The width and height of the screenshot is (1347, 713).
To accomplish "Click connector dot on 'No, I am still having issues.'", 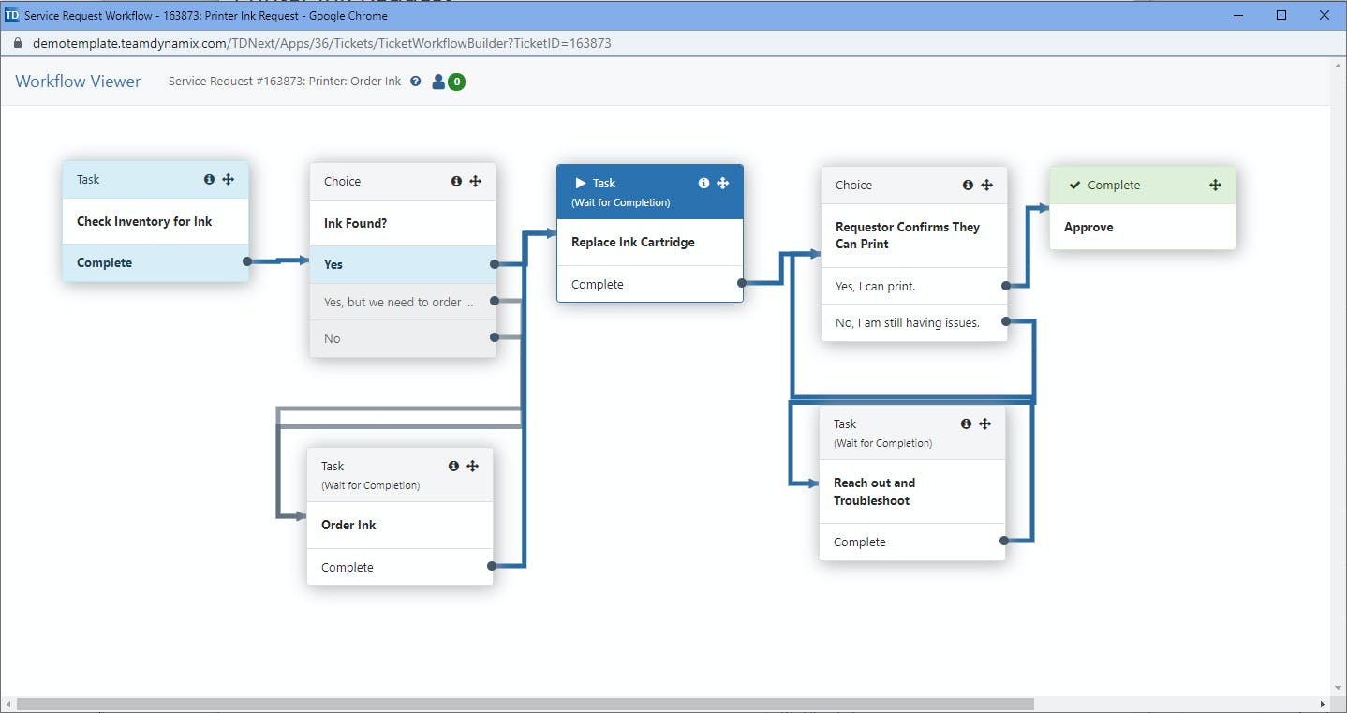I will pyautogui.click(x=1005, y=321).
